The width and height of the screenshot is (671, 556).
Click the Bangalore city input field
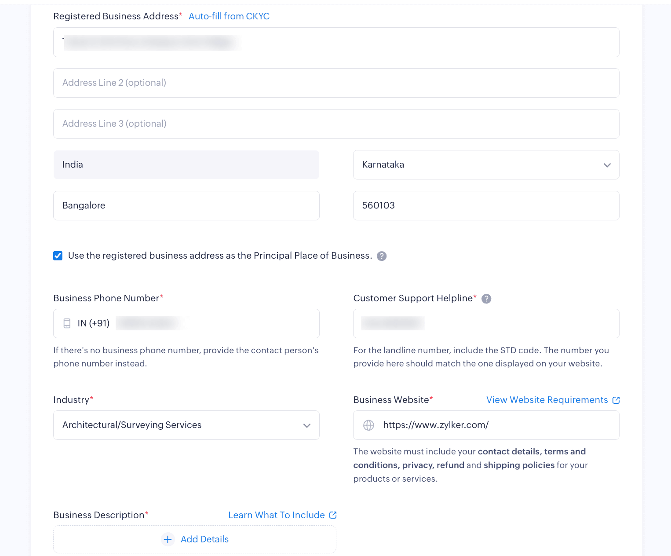pos(186,205)
